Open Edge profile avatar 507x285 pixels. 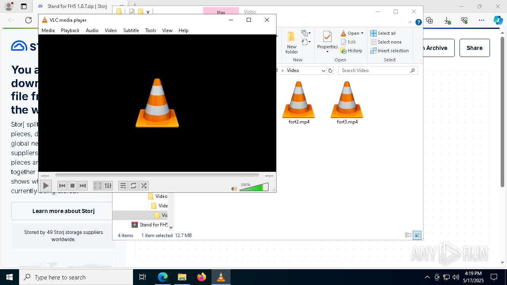click(x=8, y=6)
